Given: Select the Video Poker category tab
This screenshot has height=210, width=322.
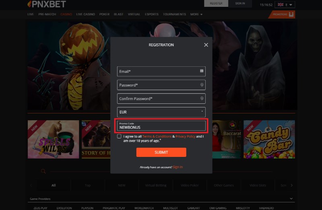Looking at the screenshot, I should tap(190, 185).
